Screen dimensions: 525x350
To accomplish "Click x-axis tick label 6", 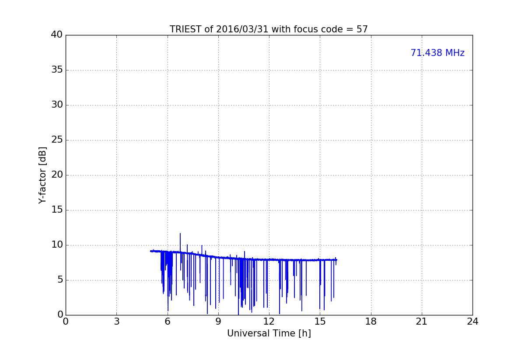I will (167, 322).
